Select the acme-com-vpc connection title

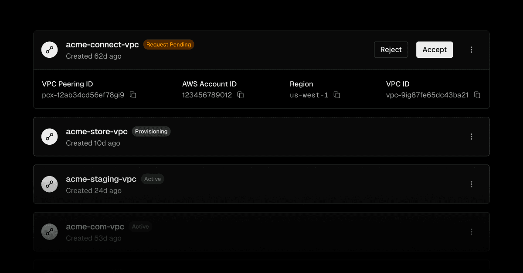coord(95,226)
